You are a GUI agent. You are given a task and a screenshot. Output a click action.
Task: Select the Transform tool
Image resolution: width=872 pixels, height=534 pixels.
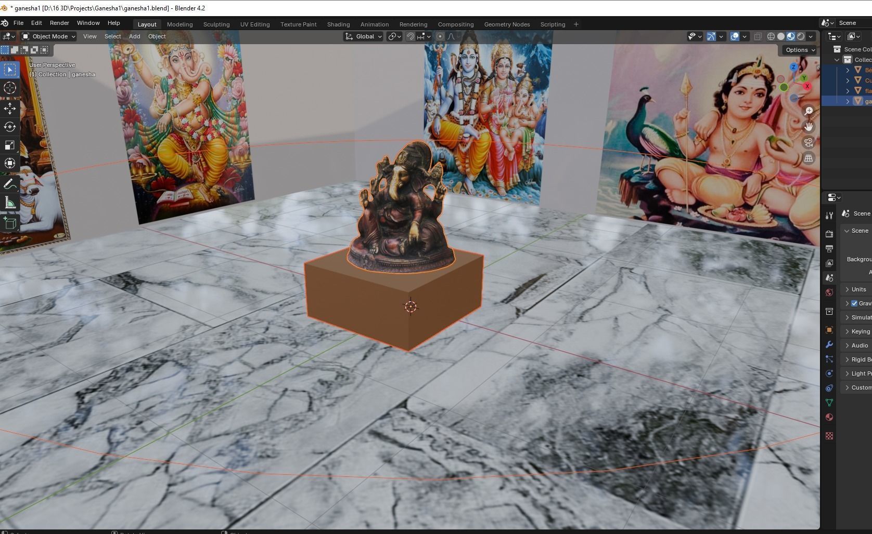coord(10,163)
